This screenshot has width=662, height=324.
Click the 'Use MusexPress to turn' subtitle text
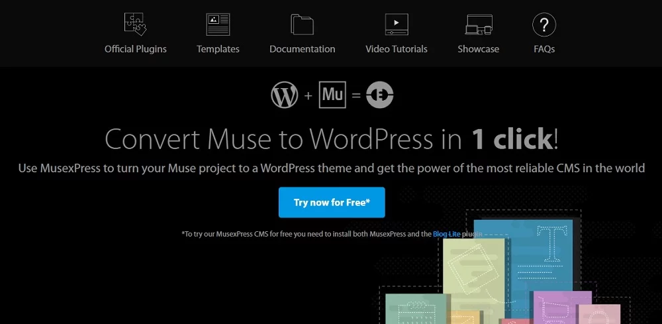point(332,168)
